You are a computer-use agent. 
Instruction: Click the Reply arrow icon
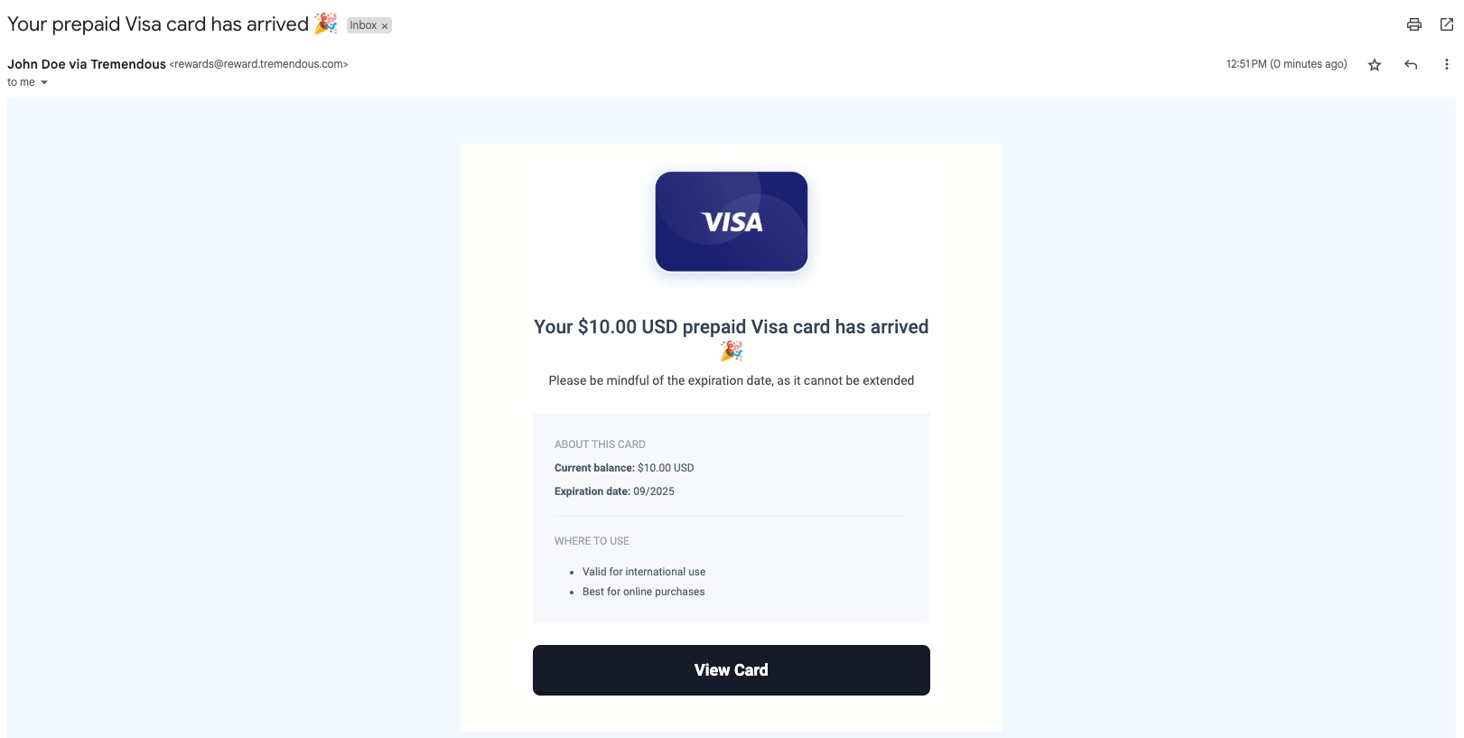[1411, 65]
